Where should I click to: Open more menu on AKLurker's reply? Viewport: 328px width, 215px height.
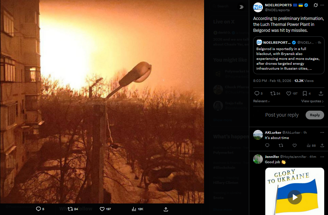(x=322, y=132)
